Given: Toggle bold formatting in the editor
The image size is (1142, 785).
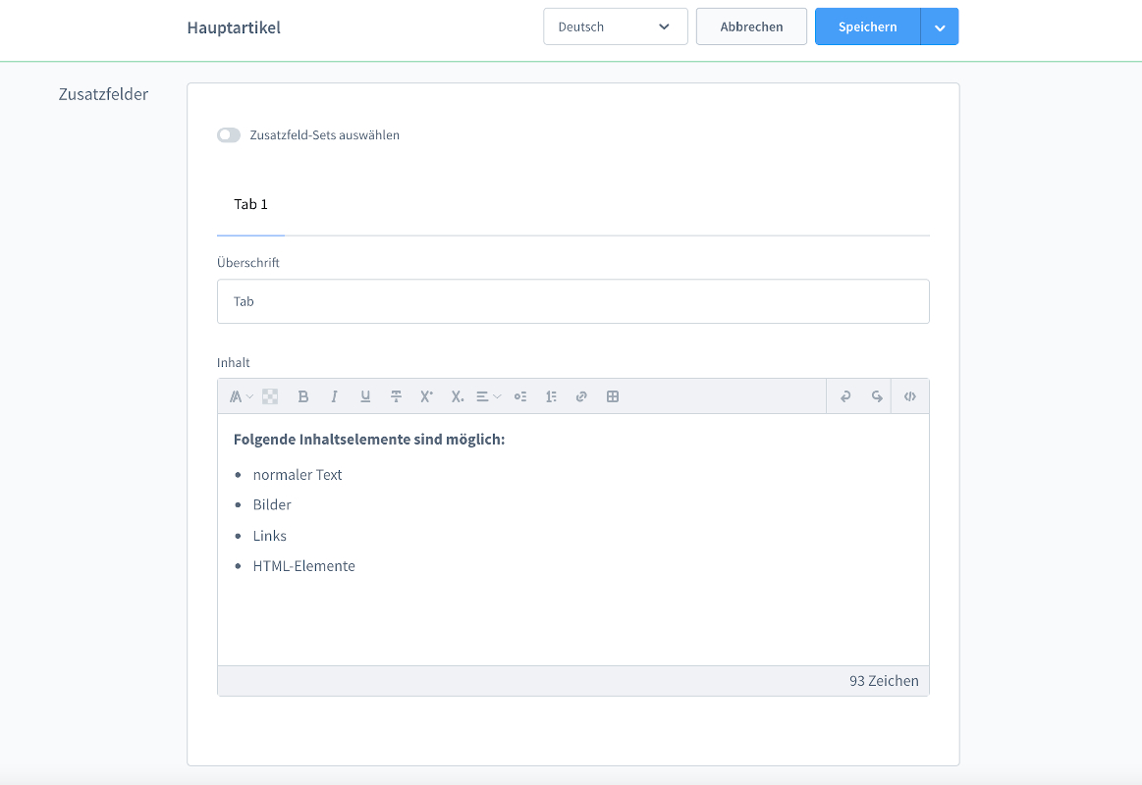Looking at the screenshot, I should (303, 396).
